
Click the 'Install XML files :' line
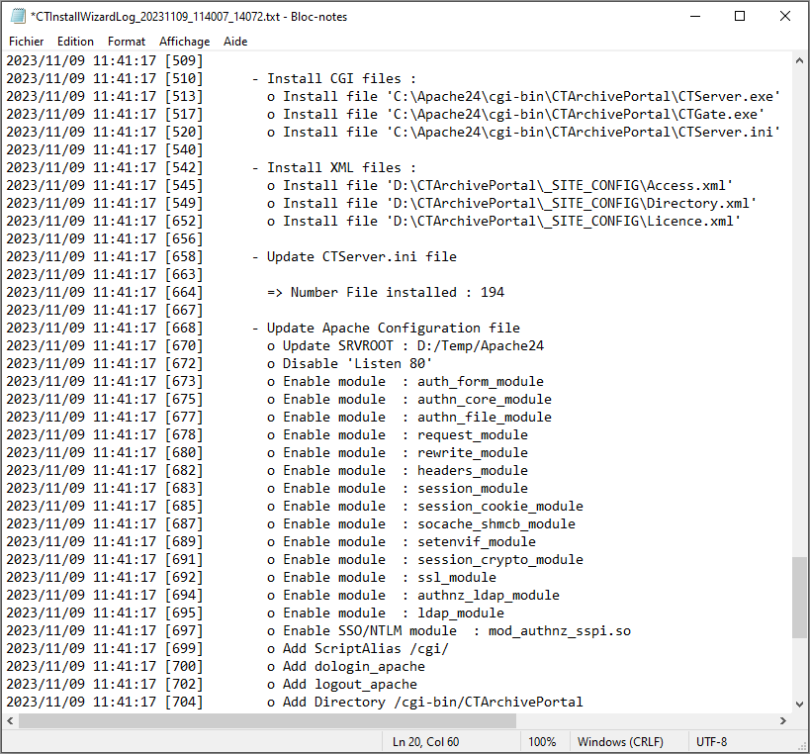[334, 167]
